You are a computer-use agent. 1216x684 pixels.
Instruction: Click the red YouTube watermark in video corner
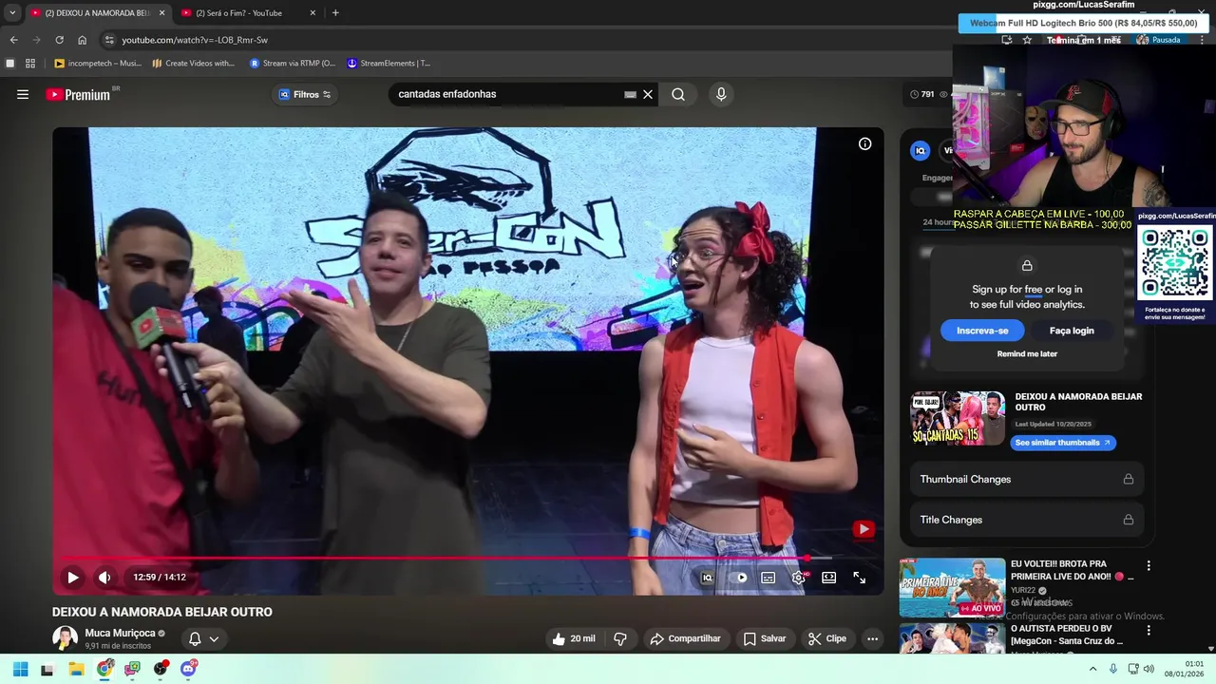(863, 529)
